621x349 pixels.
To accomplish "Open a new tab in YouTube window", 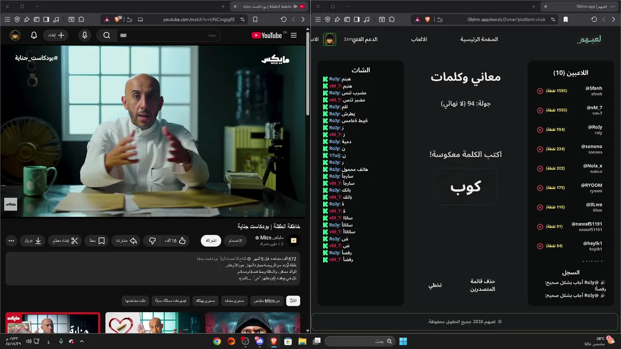I will pyautogui.click(x=223, y=6).
